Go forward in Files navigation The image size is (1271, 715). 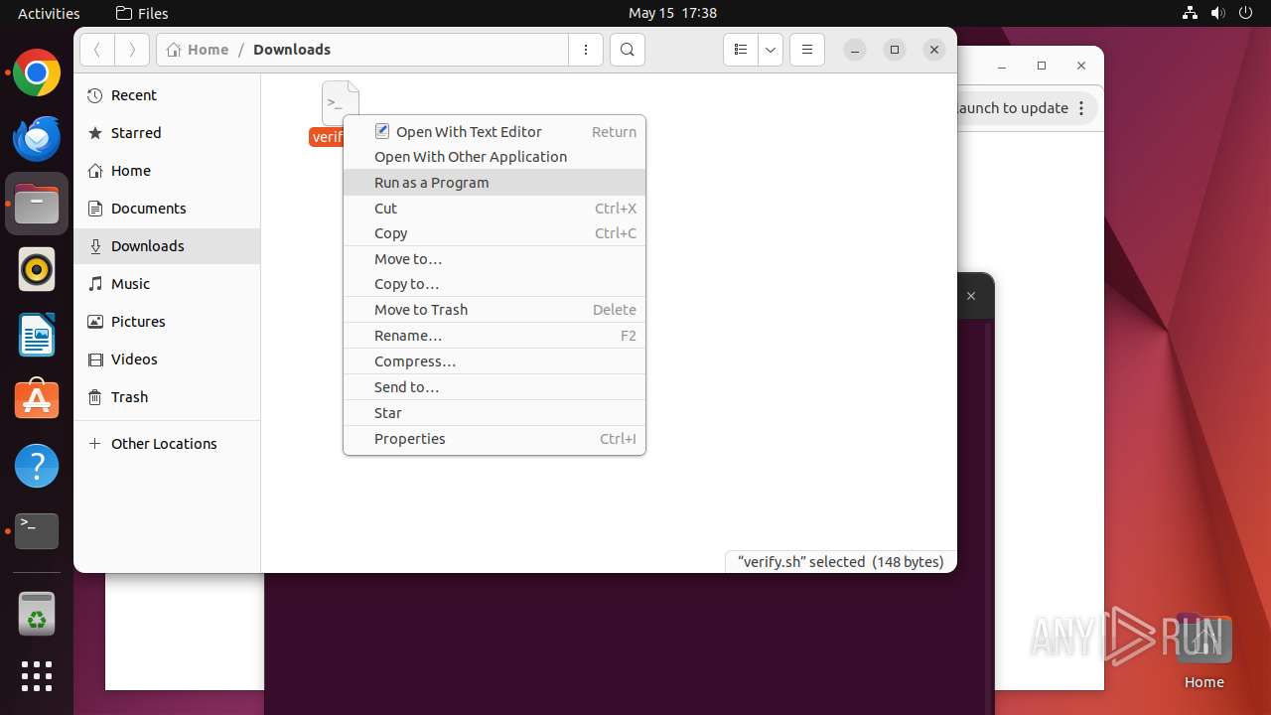coord(132,50)
